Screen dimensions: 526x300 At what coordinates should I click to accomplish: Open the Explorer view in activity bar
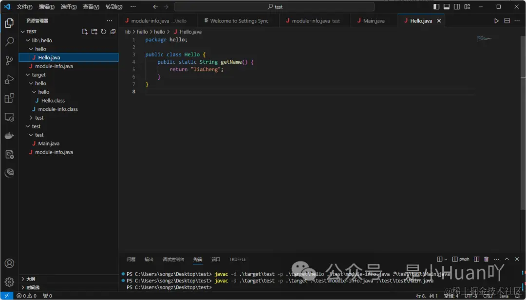(x=9, y=23)
